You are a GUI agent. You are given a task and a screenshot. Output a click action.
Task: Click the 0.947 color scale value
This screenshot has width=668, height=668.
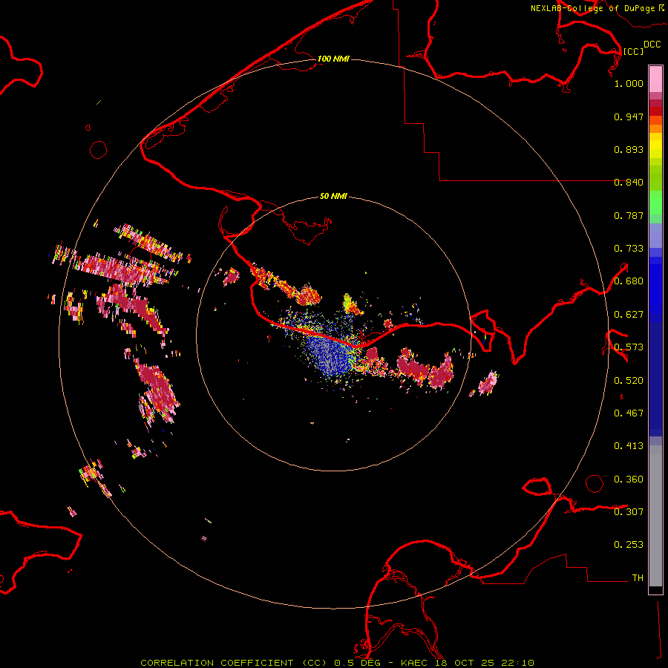point(629,117)
